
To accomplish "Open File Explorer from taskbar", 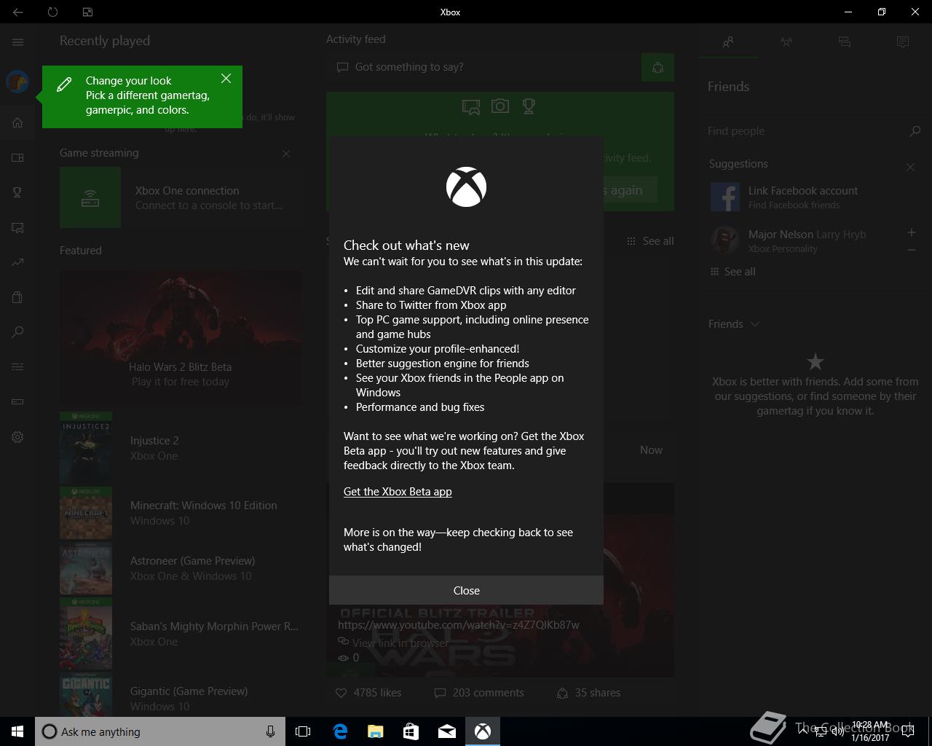I will click(375, 731).
